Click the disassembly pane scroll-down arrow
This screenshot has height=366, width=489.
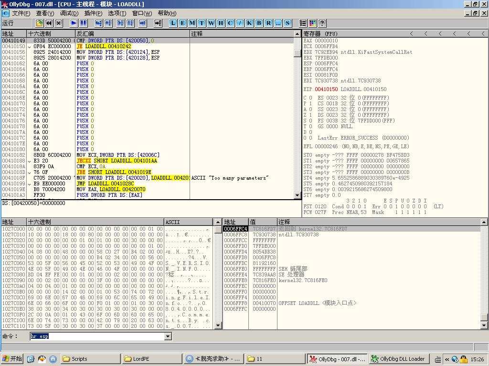(298, 195)
